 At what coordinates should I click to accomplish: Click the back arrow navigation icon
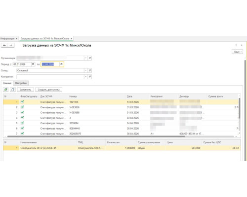coord(4,45)
